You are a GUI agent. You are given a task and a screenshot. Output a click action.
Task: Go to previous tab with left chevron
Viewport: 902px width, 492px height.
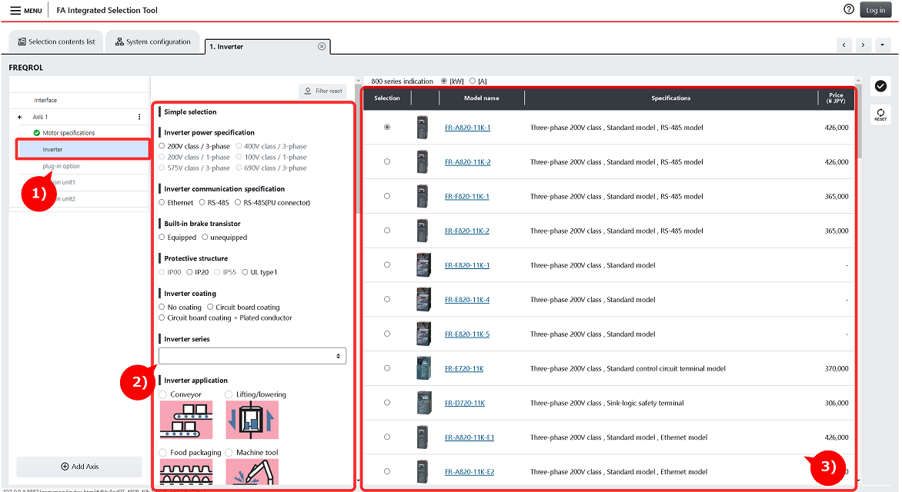[x=844, y=45]
